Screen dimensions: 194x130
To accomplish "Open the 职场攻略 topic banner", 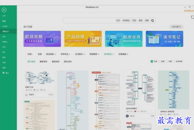I will (42, 39).
